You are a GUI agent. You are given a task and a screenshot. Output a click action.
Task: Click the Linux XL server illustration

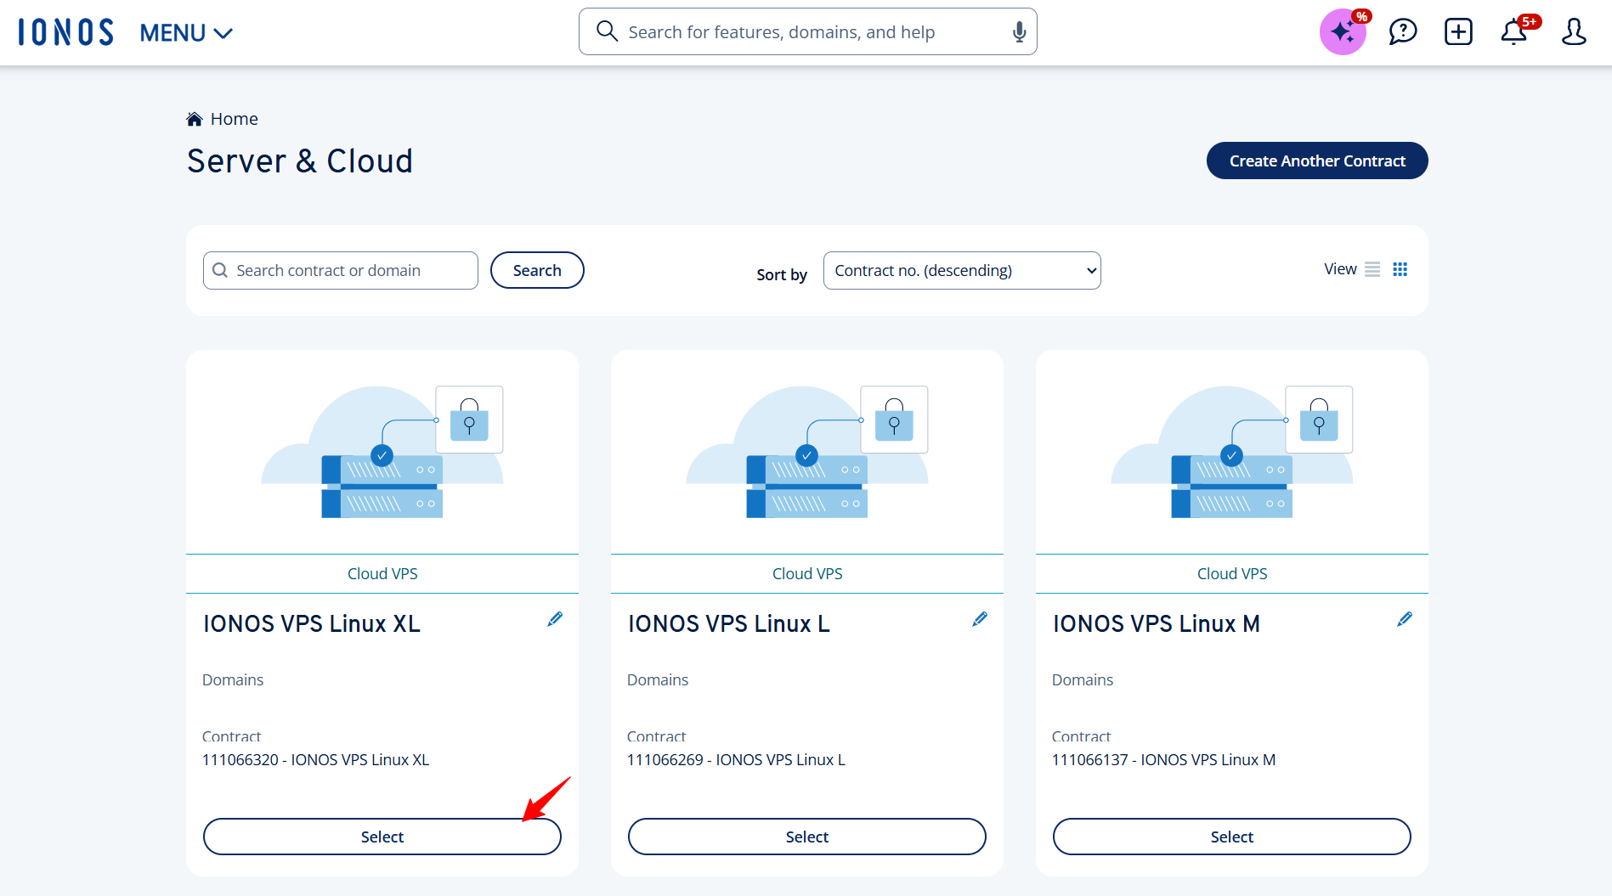382,452
